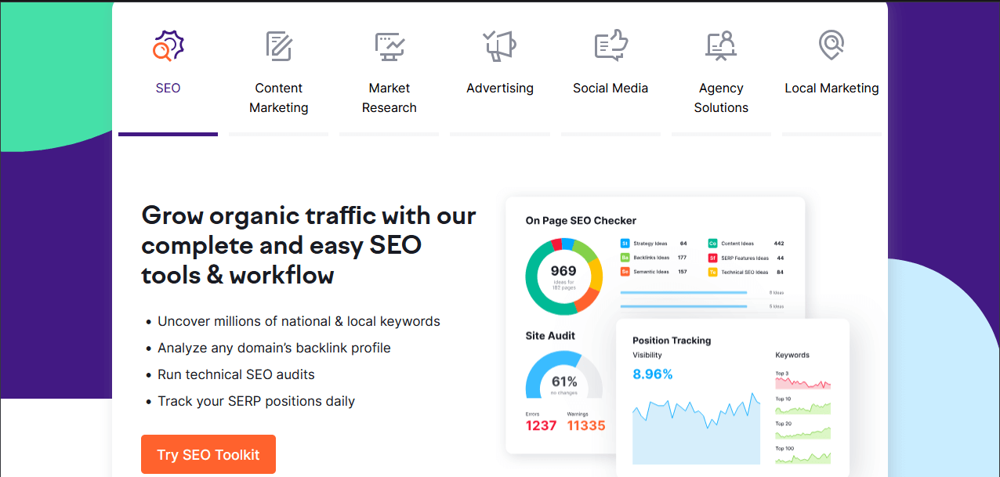
Task: Choose the Advertising megaphone icon
Action: tap(499, 45)
